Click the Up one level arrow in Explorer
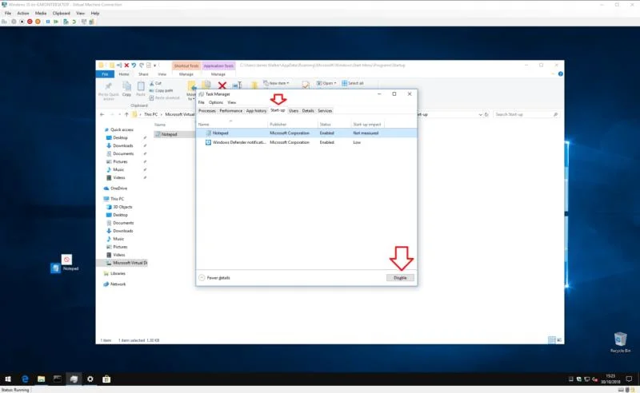Screen dimensions: 640x393 (x=126, y=114)
